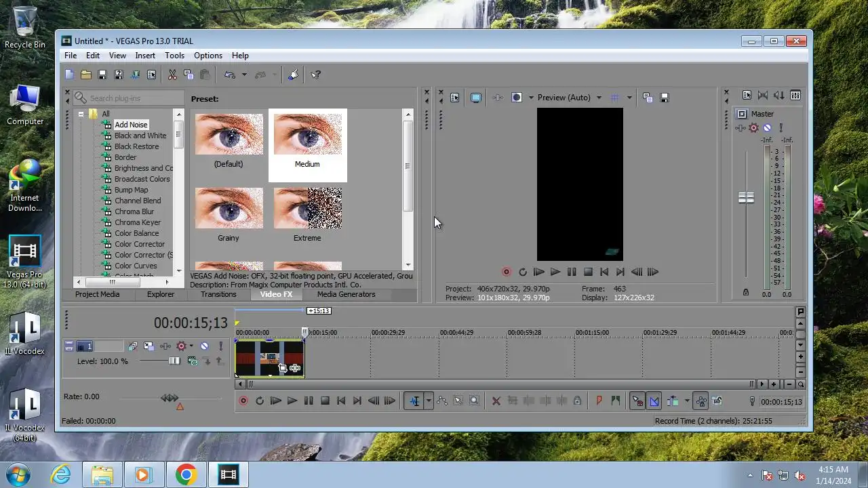Toggle Loop Playback in timeline transport
Viewport: 868px width, 488px height.
[260, 401]
